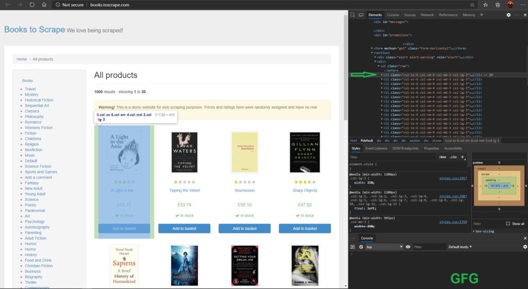Open the Historical Fiction category link
528x289 pixels.
point(39,100)
